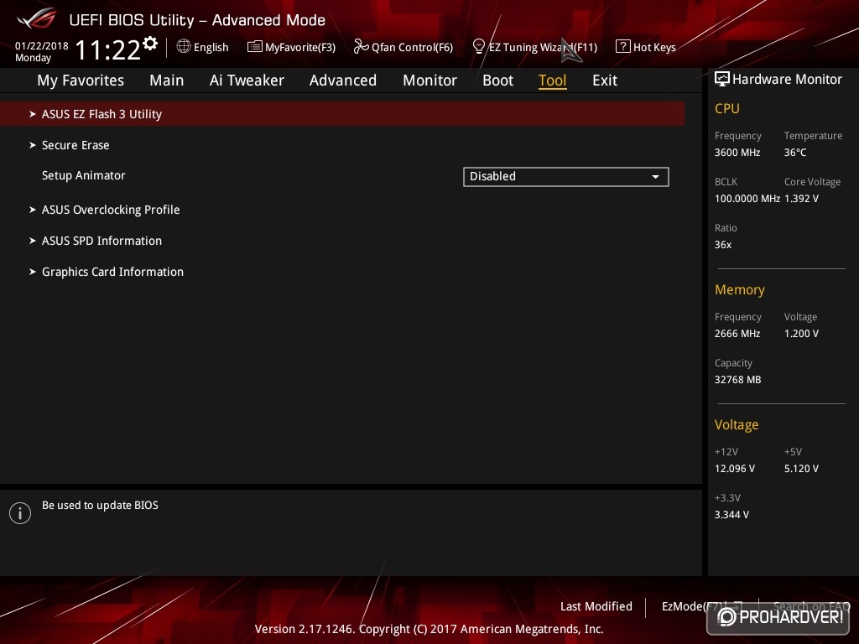The width and height of the screenshot is (859, 644).
Task: Click the Qfan Control fan icon
Action: point(361,47)
